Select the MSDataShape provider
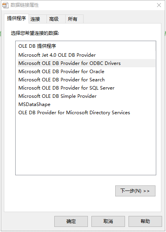Screen dimensions: 166x232 point(86,104)
